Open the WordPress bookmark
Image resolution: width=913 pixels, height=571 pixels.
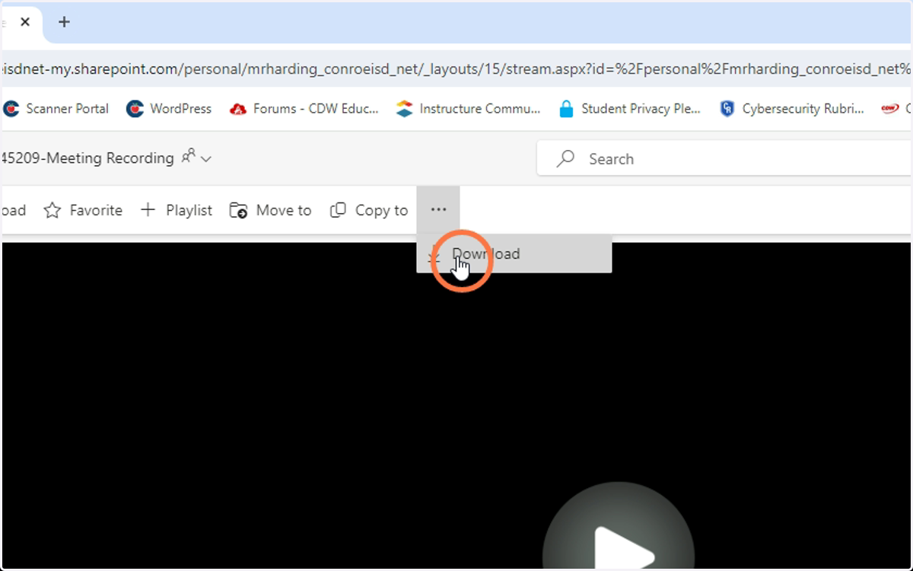[169, 109]
